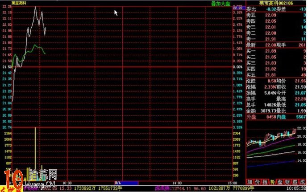Select the 买一 bid row at 21.89
The width and height of the screenshot is (308, 192).
[276, 51]
